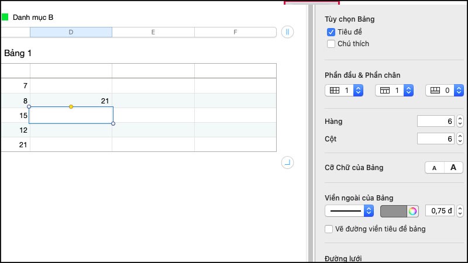This screenshot has height=263, width=468.
Task: Open the outline line style dropdown
Action: 349,210
